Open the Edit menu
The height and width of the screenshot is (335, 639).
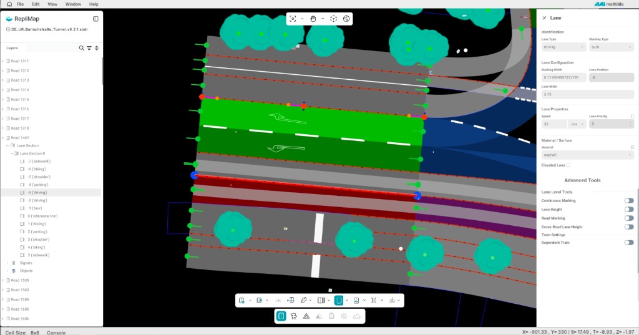point(36,4)
